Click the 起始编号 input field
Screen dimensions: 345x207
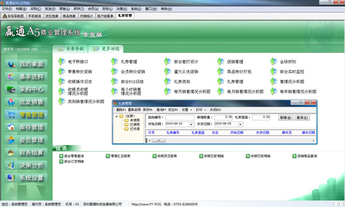pos(180,117)
